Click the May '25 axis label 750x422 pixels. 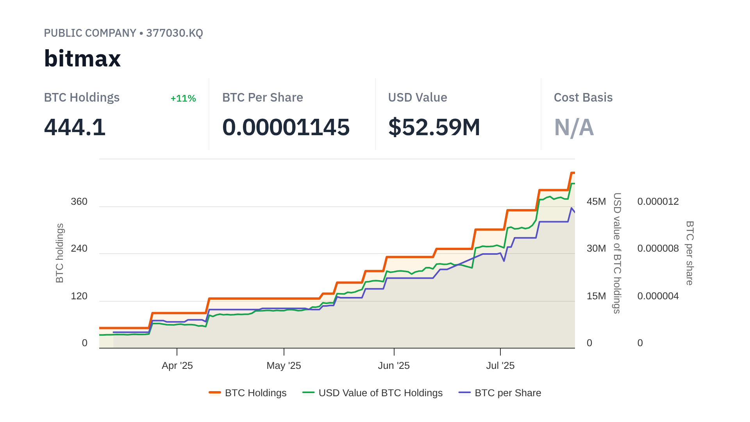pos(284,366)
